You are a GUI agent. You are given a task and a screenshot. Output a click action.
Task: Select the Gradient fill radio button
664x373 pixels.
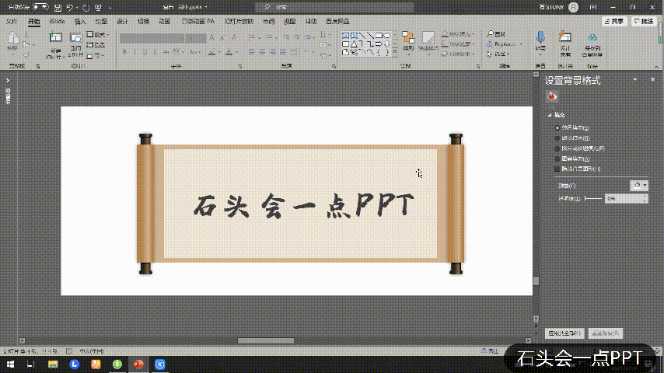(557, 138)
